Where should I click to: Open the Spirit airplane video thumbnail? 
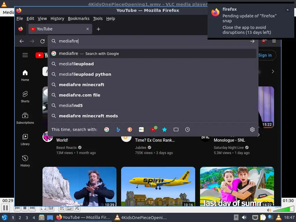158,186
